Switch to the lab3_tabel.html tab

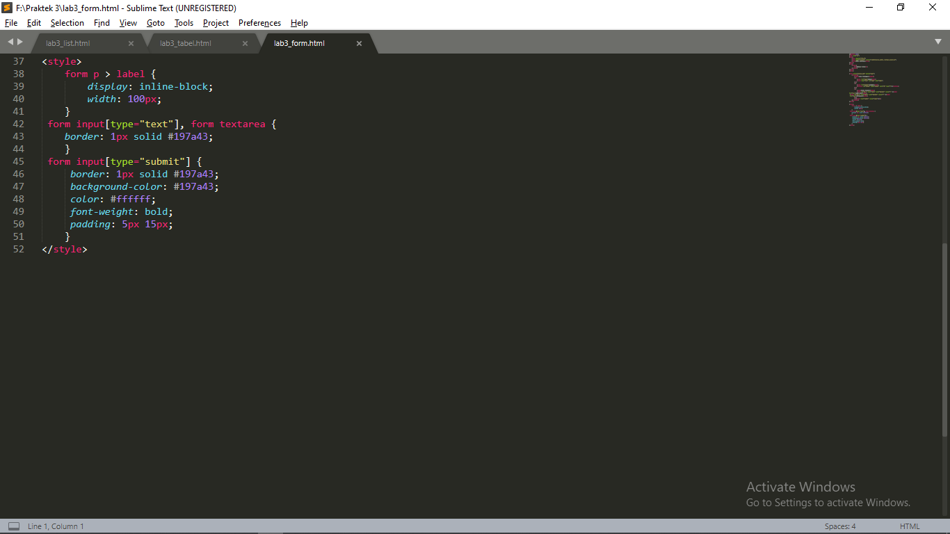184,42
